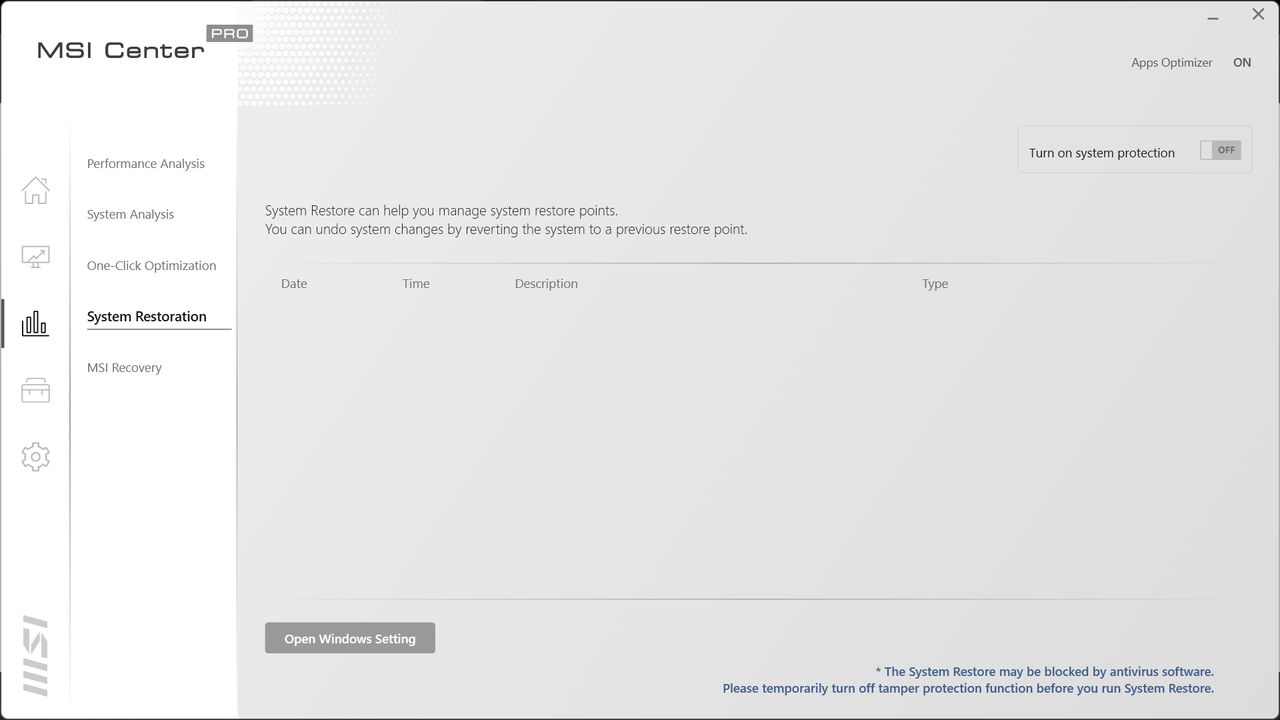
Task: Click Date column header to sort
Action: coord(293,282)
